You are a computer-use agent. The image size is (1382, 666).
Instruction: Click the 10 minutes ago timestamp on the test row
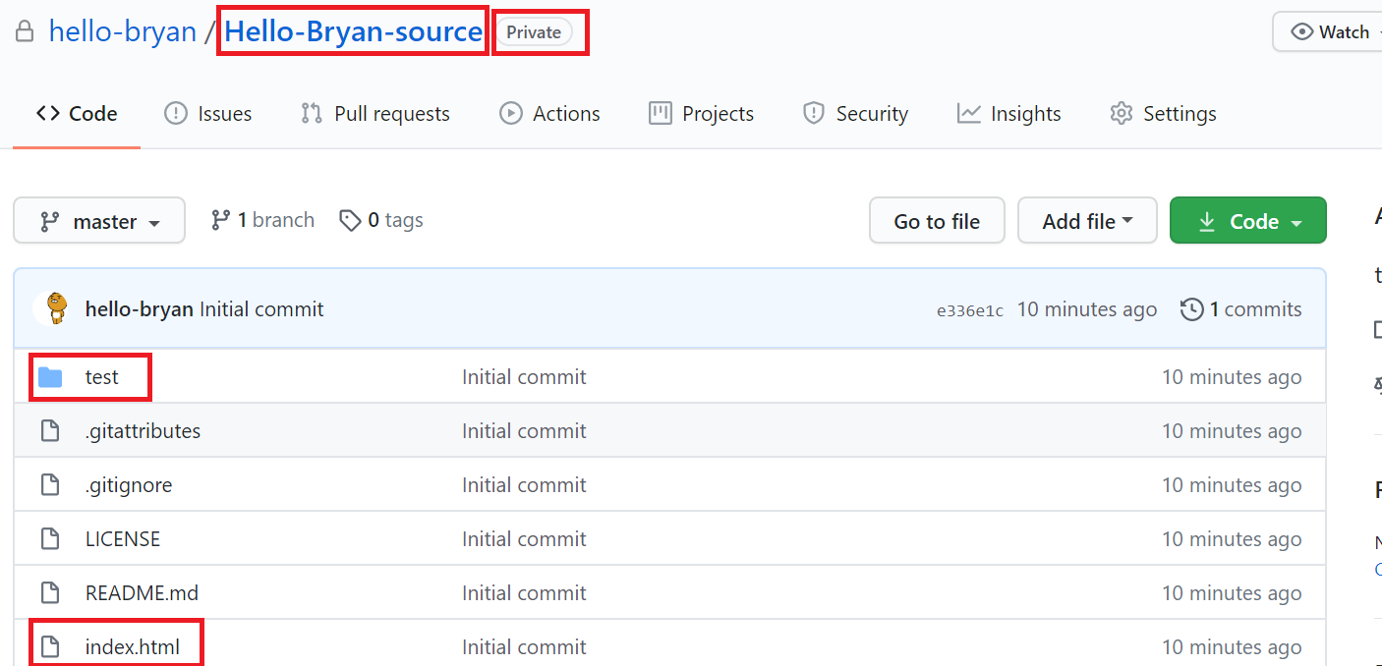coord(1232,377)
